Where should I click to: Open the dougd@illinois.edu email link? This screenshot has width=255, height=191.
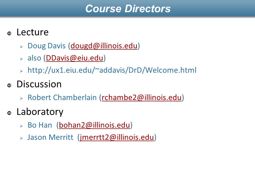(x=104, y=46)
